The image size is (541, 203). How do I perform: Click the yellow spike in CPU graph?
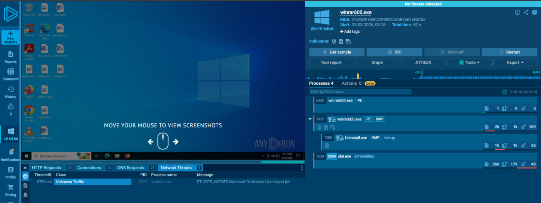click(x=358, y=76)
